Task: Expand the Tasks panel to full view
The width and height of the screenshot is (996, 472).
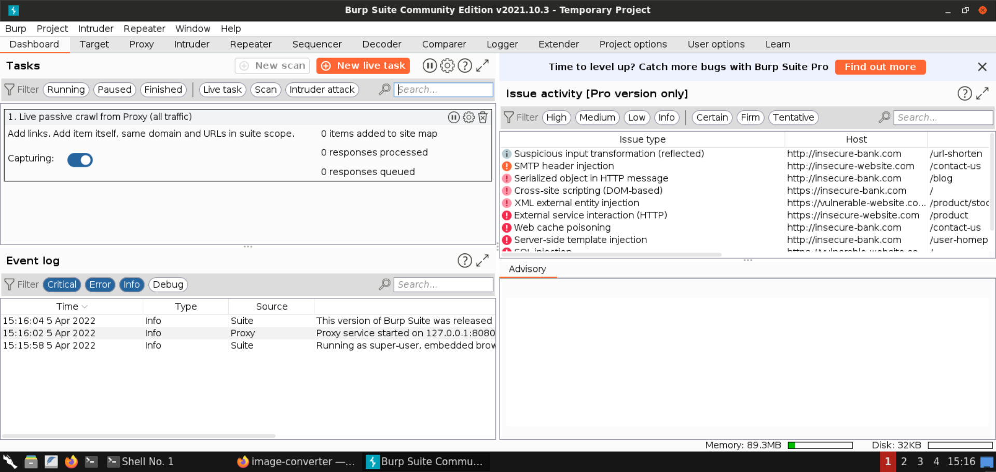Action: (482, 66)
